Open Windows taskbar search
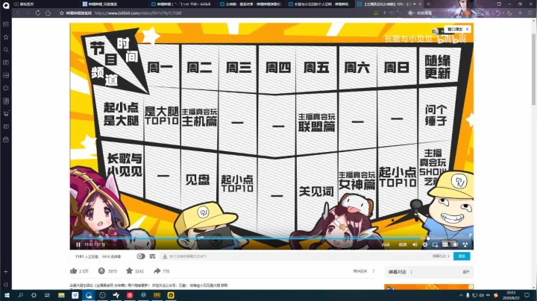The height and width of the screenshot is (301, 537). tap(20, 295)
